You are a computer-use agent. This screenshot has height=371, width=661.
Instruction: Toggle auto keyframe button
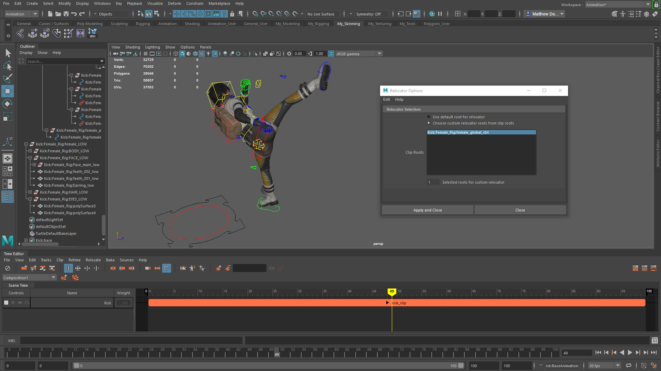(644, 366)
